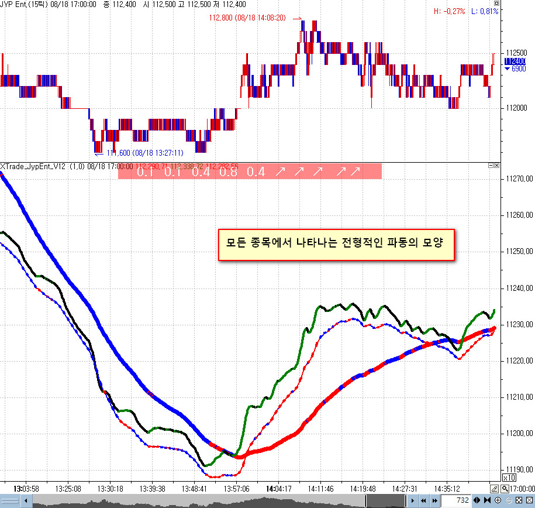Click the 11270,00 indicator axis label
The height and width of the screenshot is (508, 535).
tap(519, 179)
